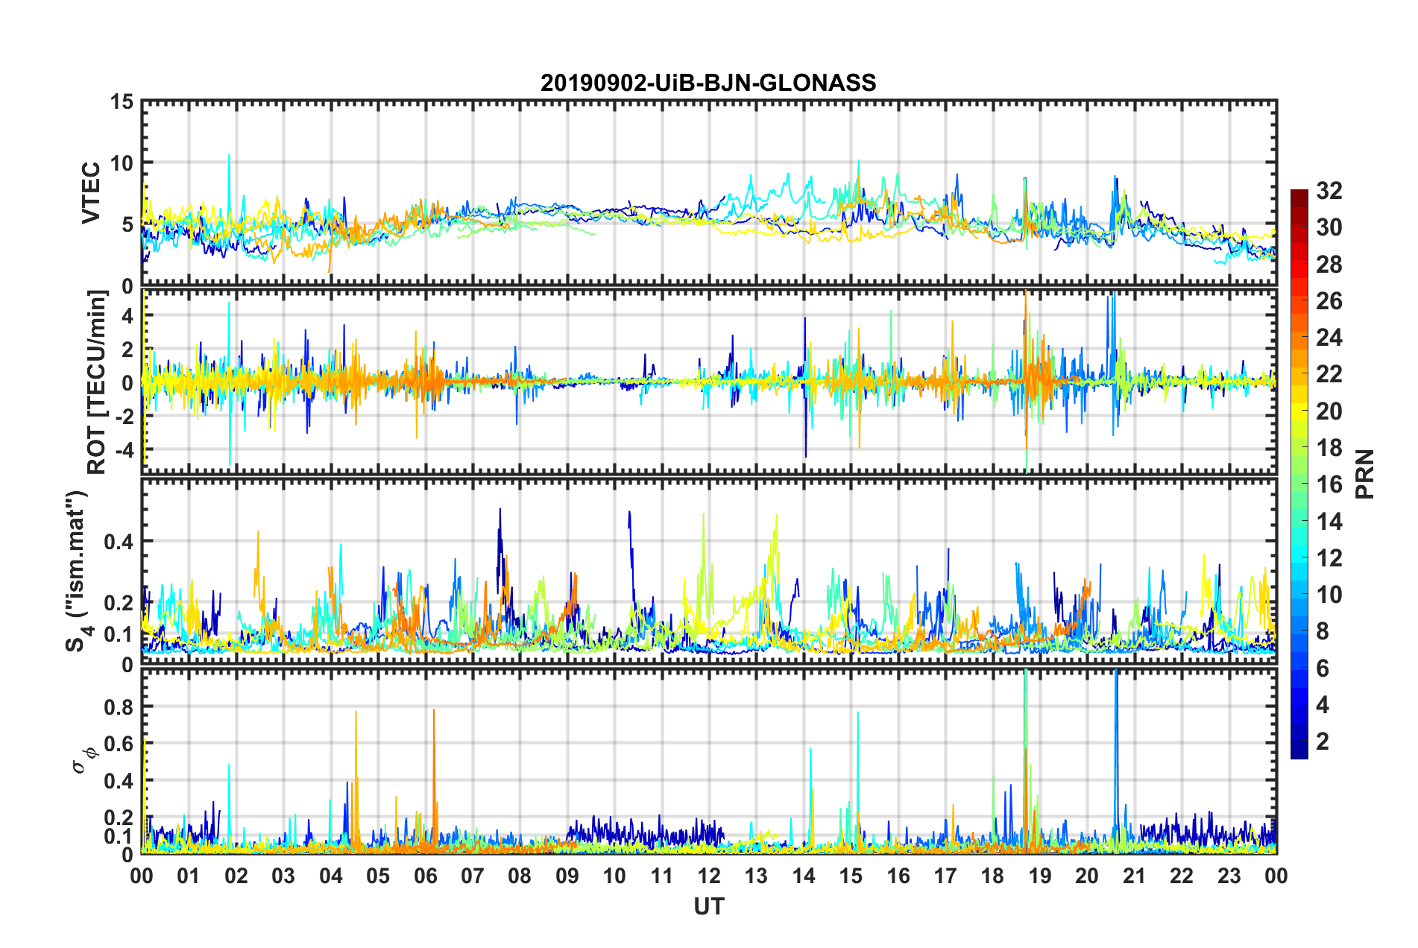The image size is (1418, 948).
Task: Click UT axis tick label 10
Action: coord(614,876)
